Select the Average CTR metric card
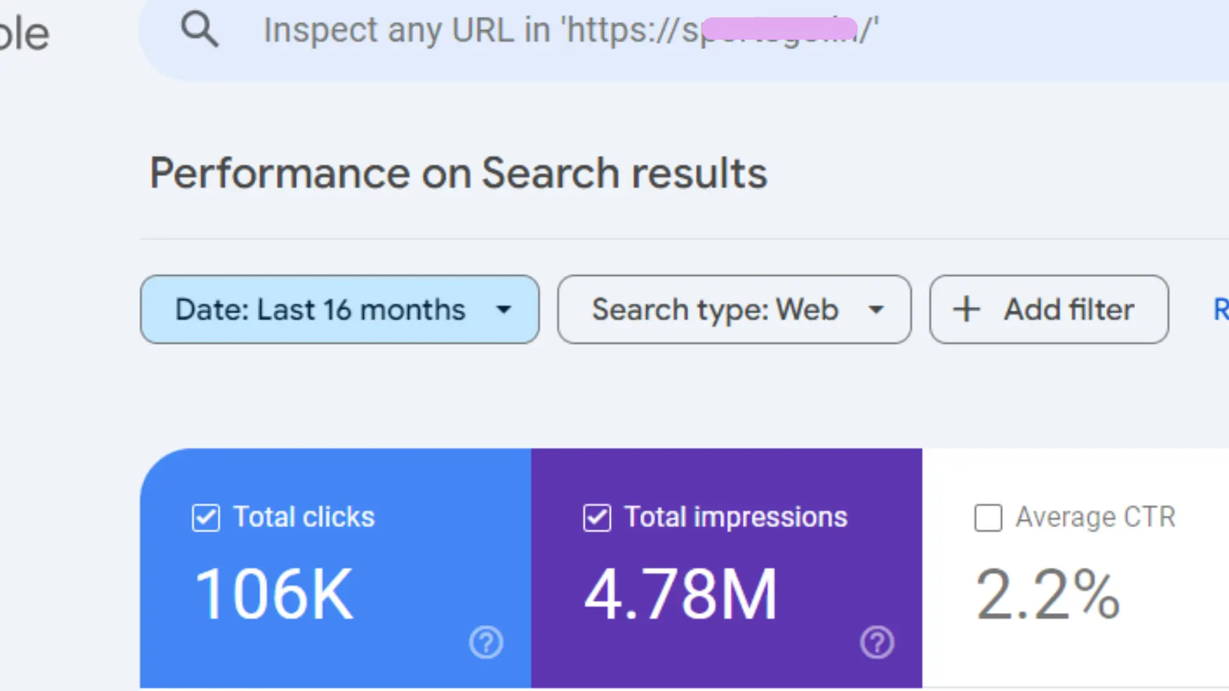The image size is (1229, 691). (x=1075, y=569)
